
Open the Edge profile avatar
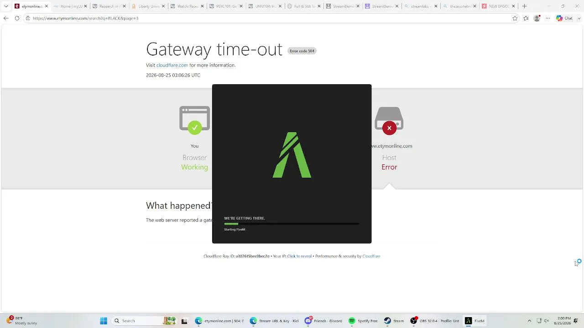tap(537, 18)
